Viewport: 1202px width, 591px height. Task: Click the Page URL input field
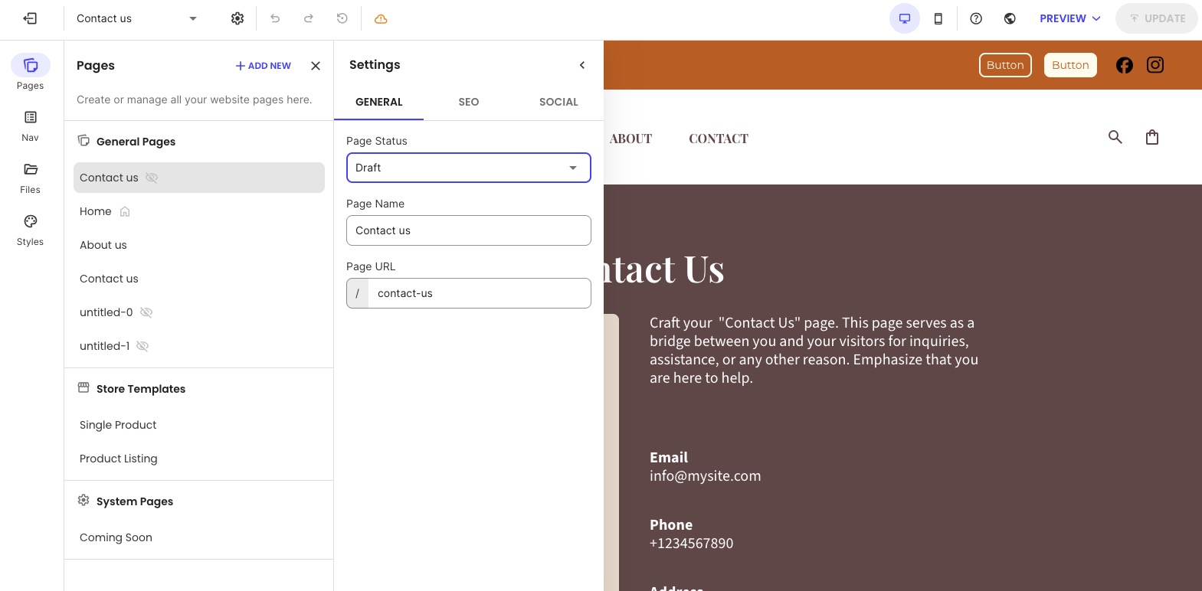click(x=480, y=293)
